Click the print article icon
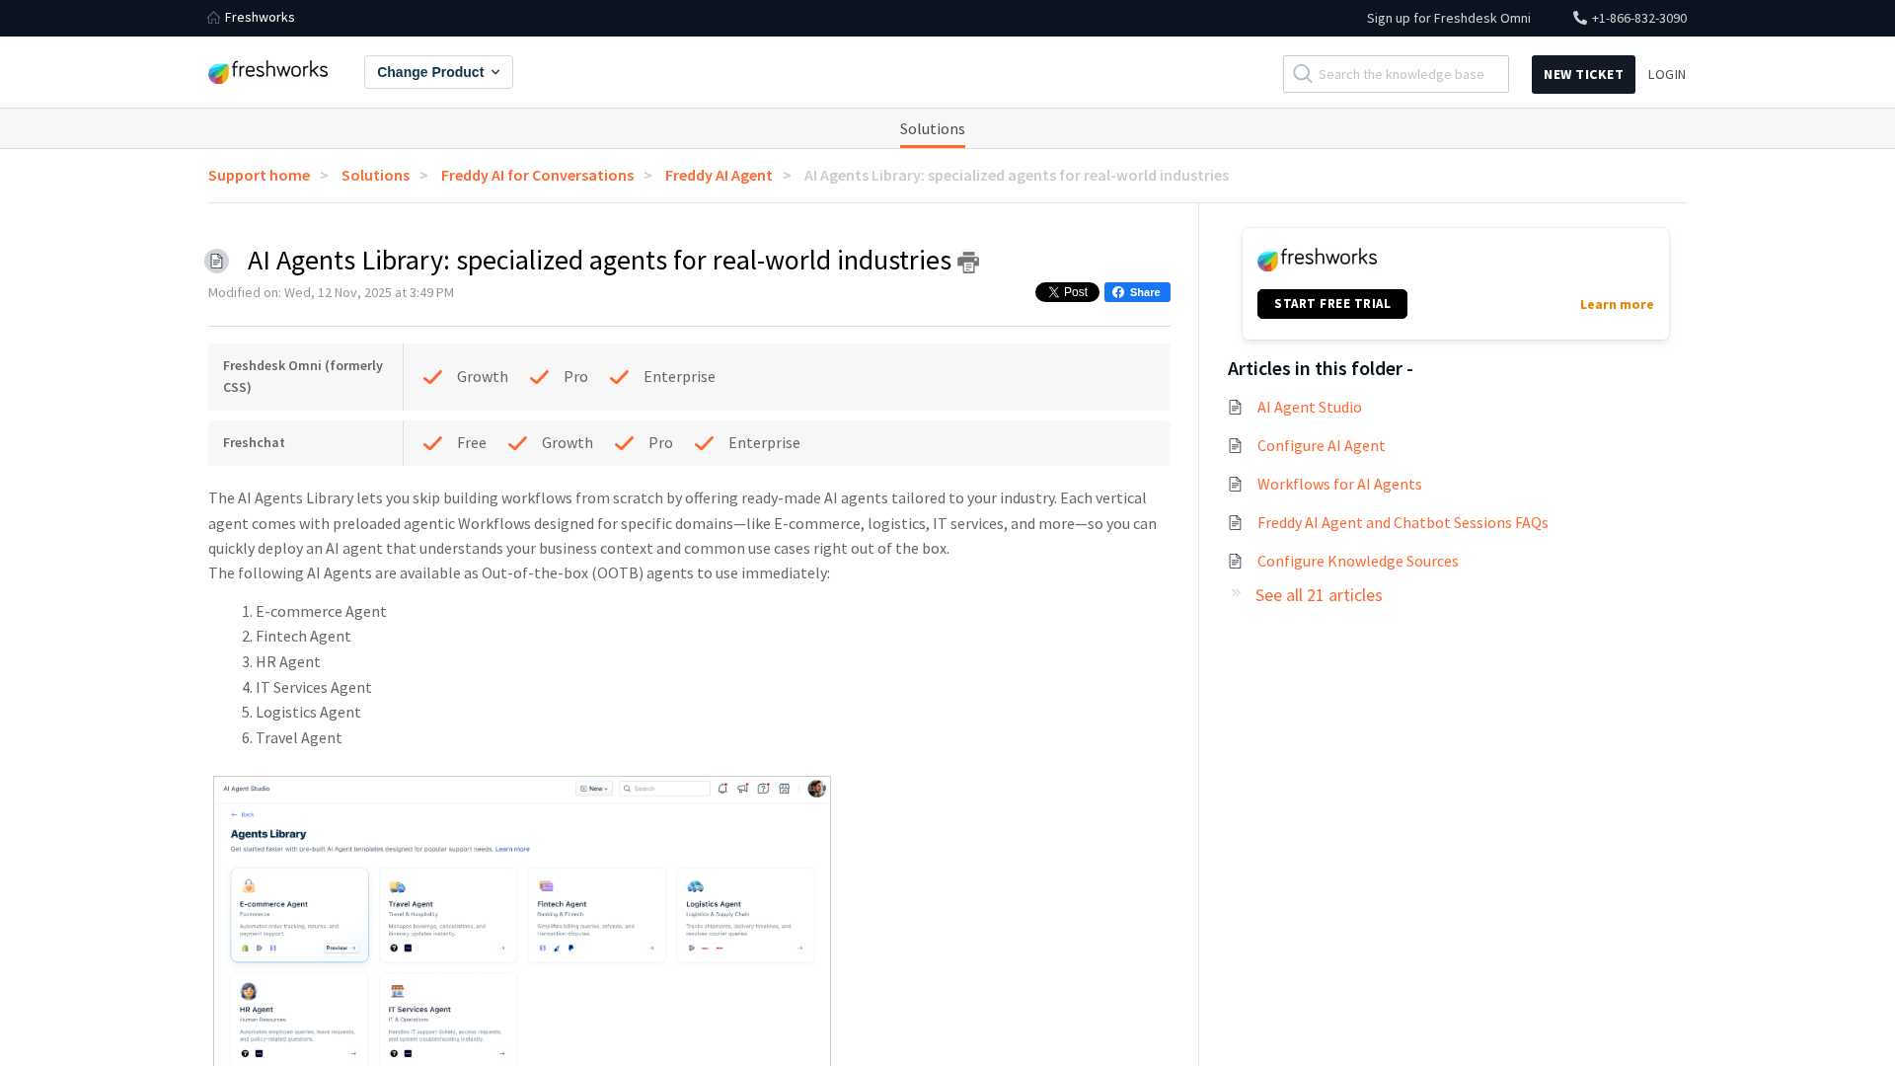 pos(968,263)
